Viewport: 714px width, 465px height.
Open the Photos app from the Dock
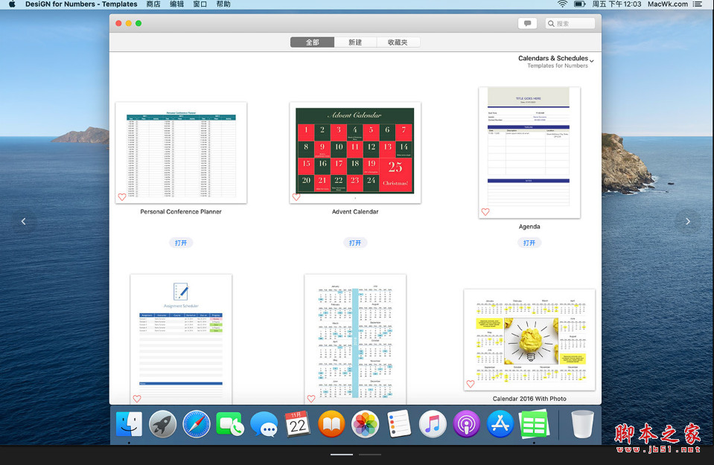pos(366,424)
